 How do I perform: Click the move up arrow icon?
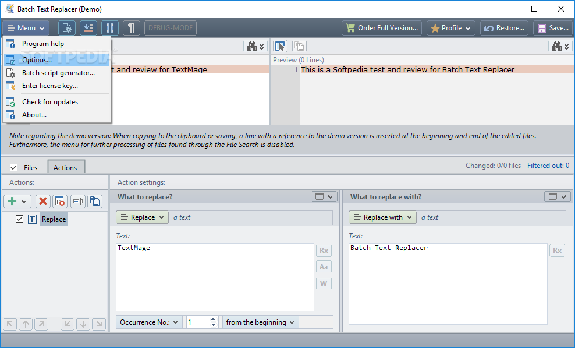coord(26,324)
